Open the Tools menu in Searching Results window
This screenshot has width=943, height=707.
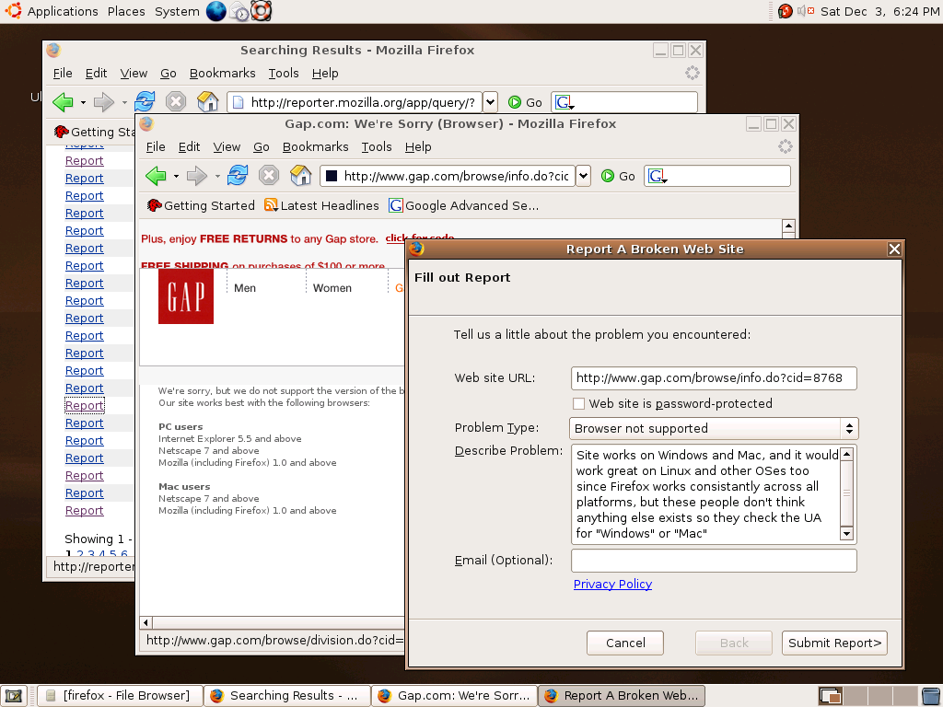(x=284, y=73)
